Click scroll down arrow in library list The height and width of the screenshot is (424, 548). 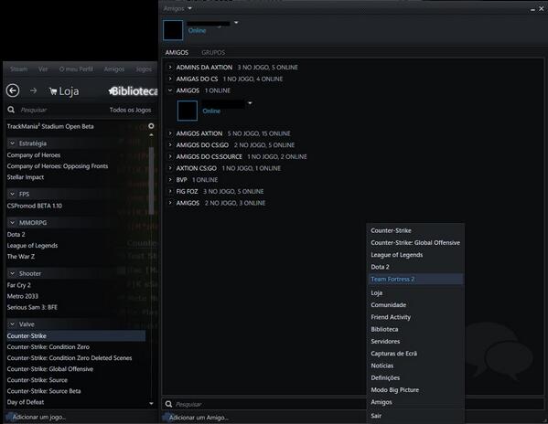tap(151, 403)
